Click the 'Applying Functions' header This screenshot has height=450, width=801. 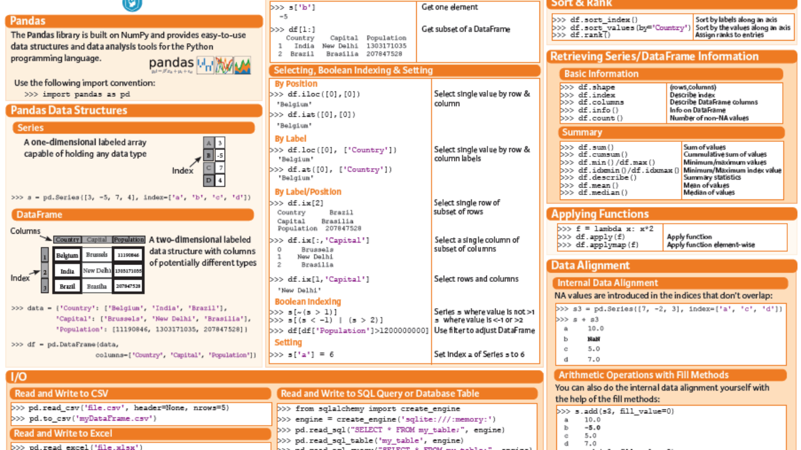click(x=672, y=214)
